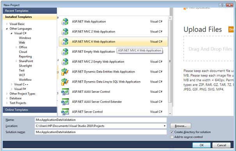Image resolution: width=236 pixels, height=151 pixels.
Task: Open the Online Templates section
Action: [30, 110]
